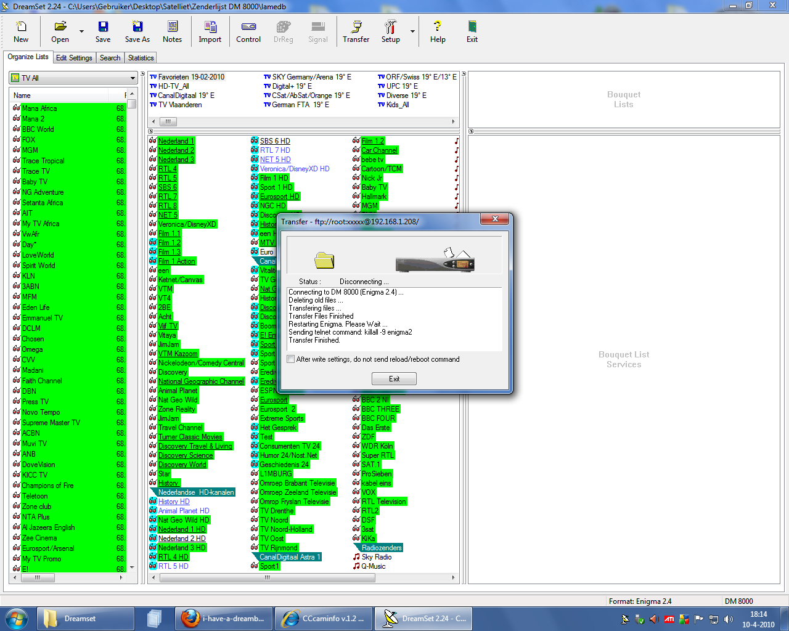Click the volume icon in system tray
The width and height of the screenshot is (789, 631).
(728, 619)
